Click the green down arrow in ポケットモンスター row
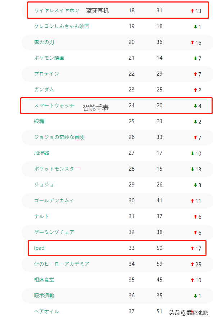 coord(192,169)
